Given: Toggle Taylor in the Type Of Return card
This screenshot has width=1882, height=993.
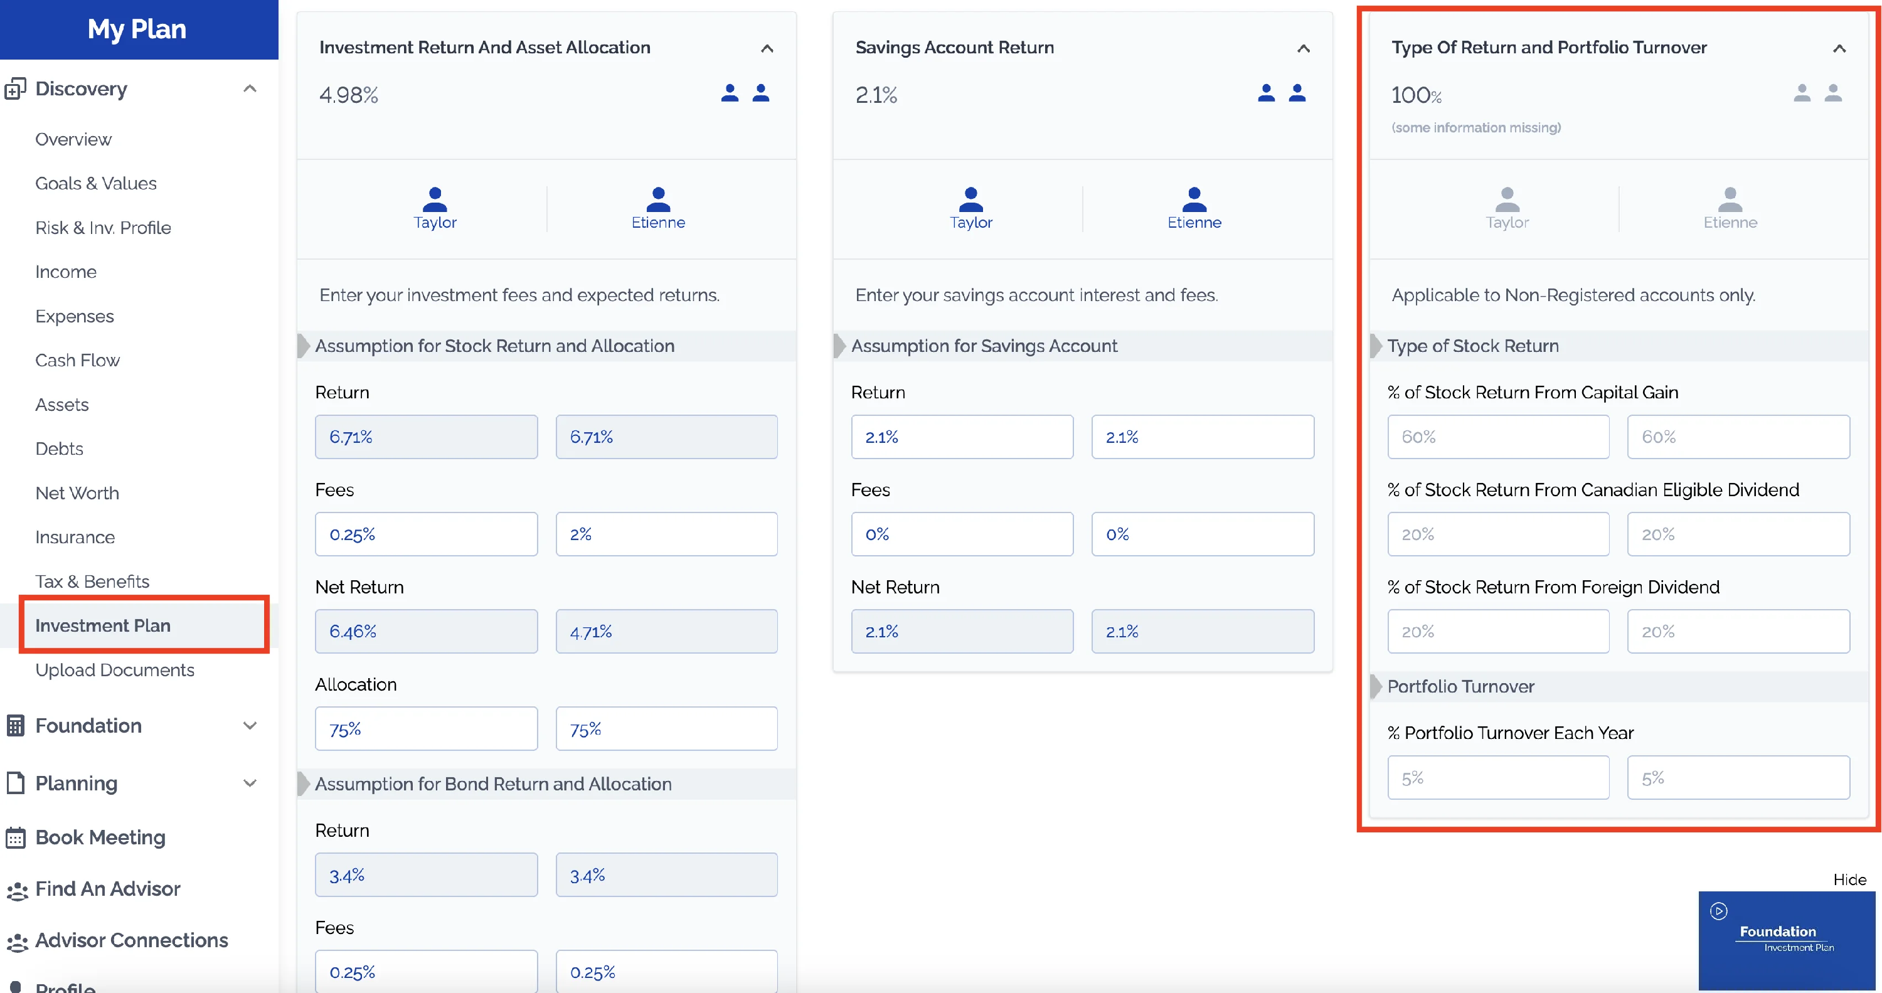Looking at the screenshot, I should [1506, 207].
